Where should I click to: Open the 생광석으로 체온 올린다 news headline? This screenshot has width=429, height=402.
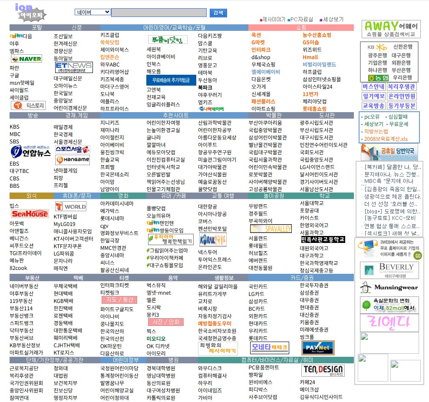(393, 196)
